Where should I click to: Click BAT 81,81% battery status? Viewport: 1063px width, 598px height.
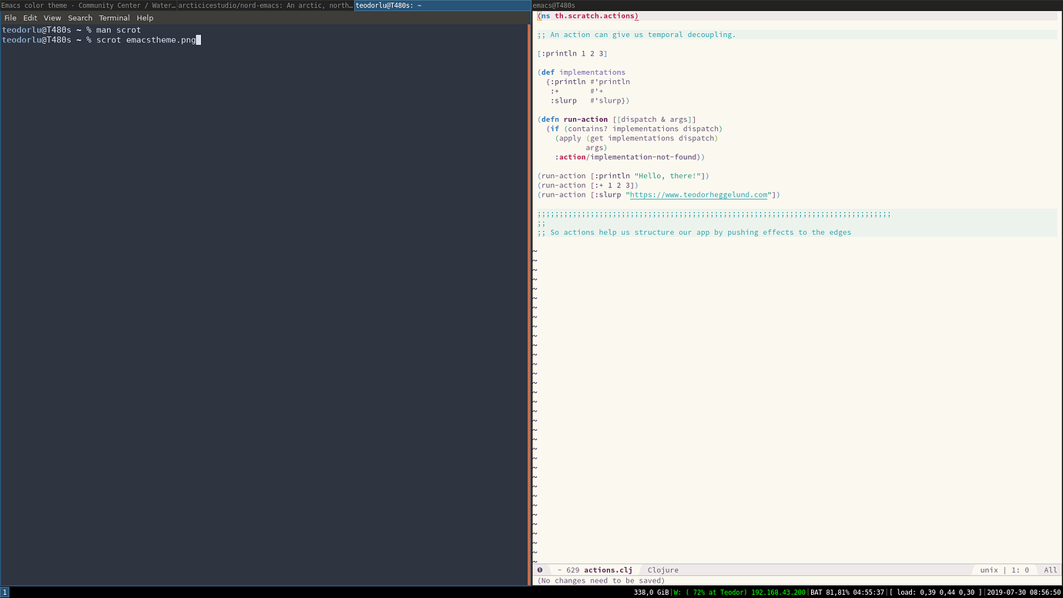pyautogui.click(x=847, y=592)
